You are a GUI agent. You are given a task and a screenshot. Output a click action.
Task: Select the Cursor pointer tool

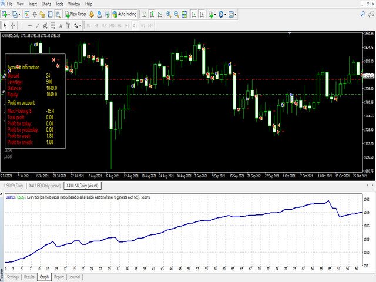(5, 26)
